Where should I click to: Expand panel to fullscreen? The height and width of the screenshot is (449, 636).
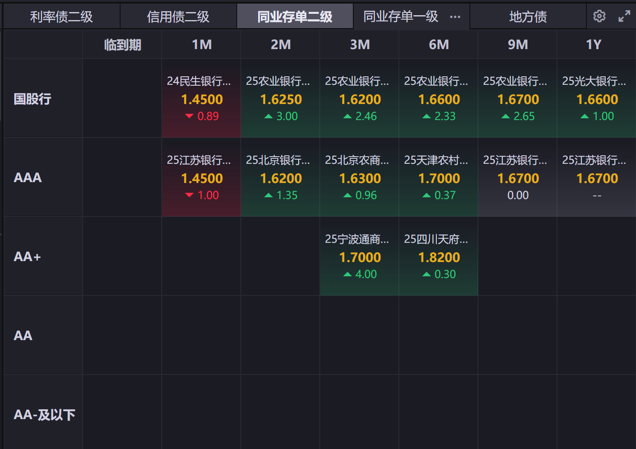tap(624, 17)
